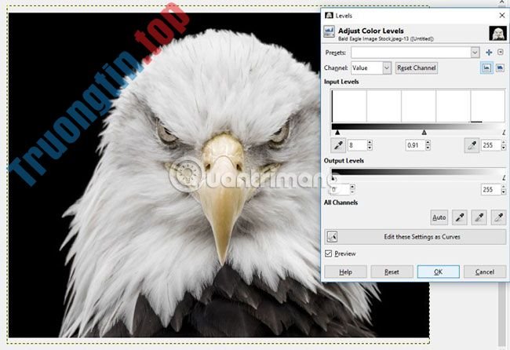
Task: Toggle the Preview checkbox
Action: [329, 253]
